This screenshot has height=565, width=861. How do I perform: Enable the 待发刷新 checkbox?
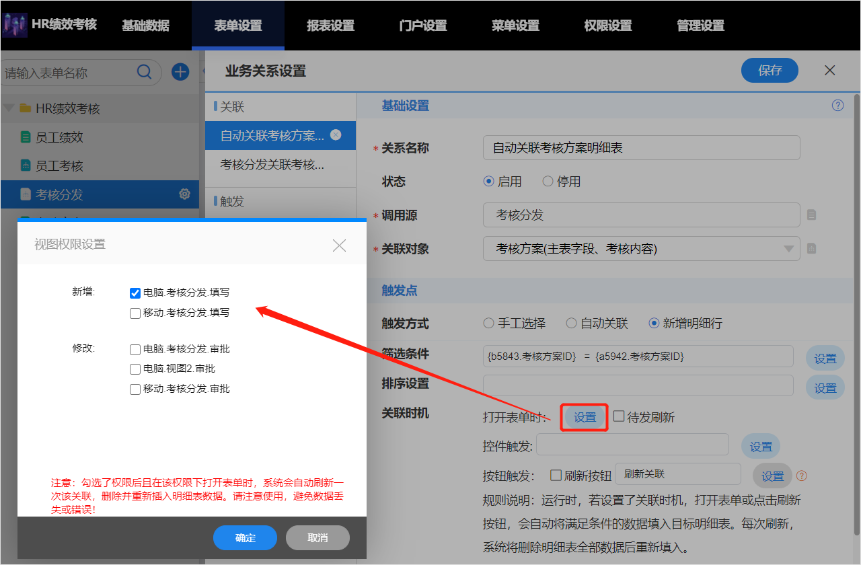click(619, 416)
